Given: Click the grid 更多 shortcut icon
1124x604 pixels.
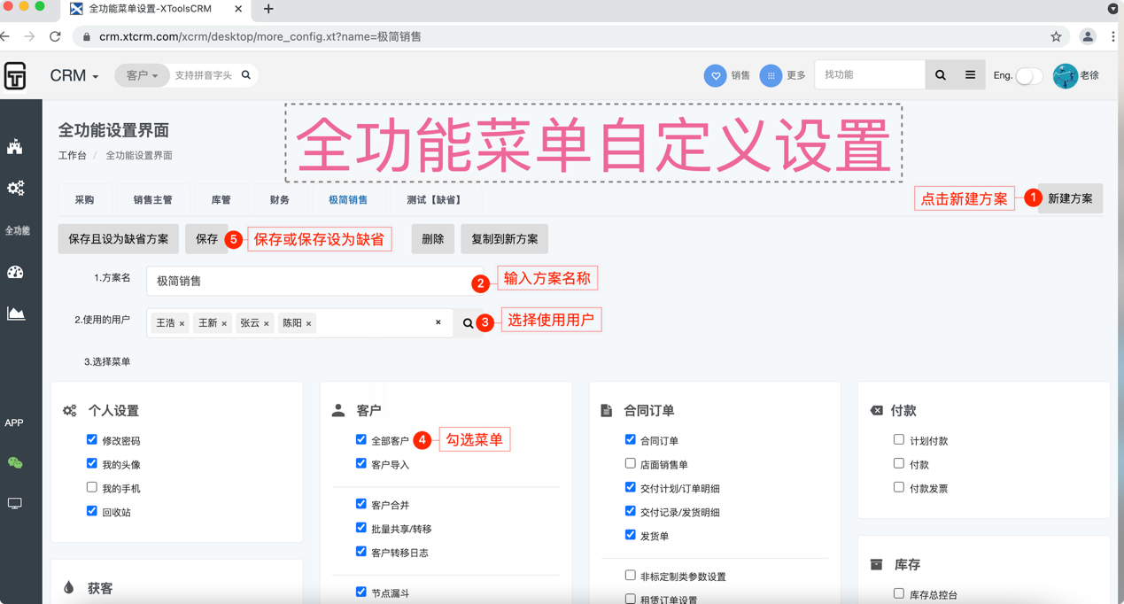Looking at the screenshot, I should click(771, 75).
